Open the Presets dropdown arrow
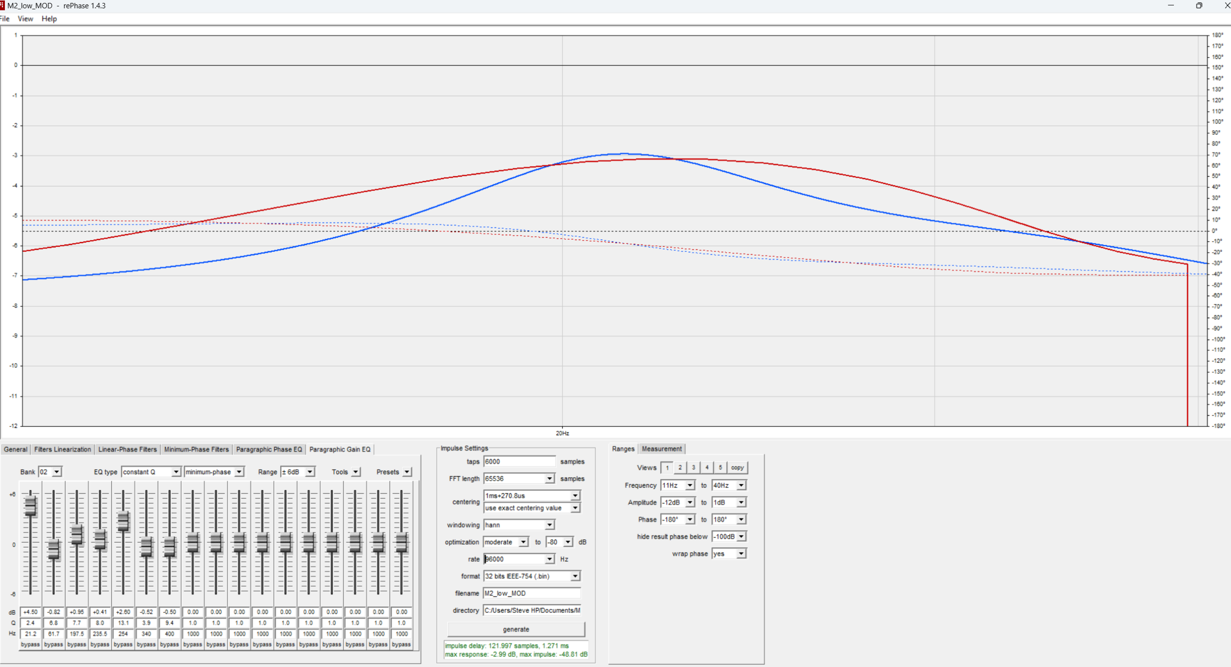Image resolution: width=1231 pixels, height=667 pixels. tap(407, 472)
